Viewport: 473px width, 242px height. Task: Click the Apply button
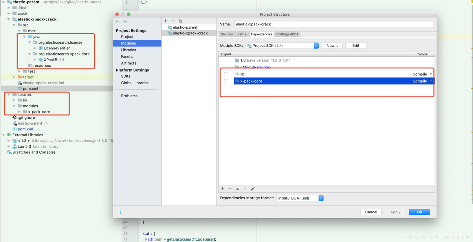[395, 212]
